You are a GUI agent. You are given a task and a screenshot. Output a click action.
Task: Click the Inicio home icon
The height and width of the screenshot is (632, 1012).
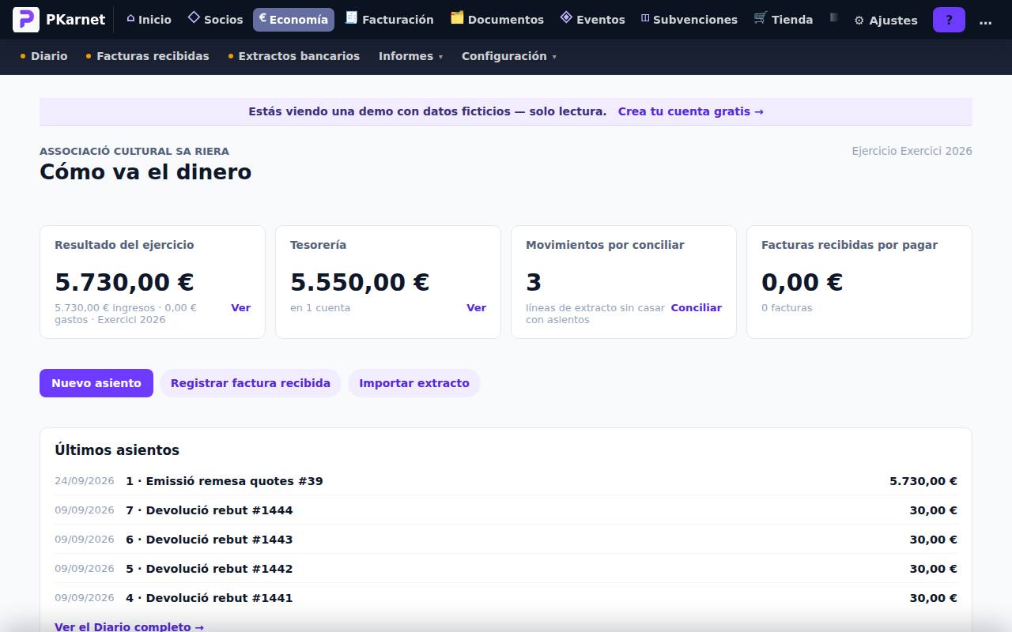130,18
